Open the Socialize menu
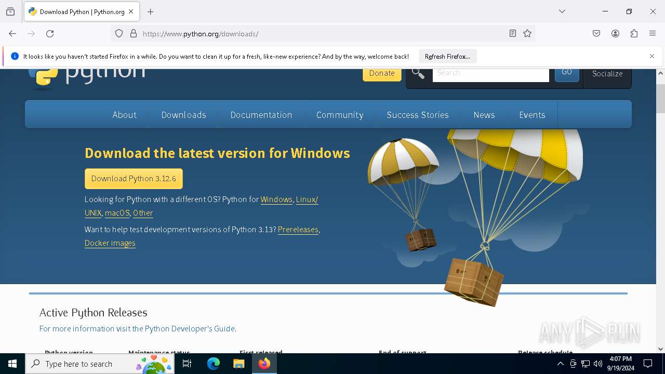Screen dimensions: 665x374 coord(607,74)
